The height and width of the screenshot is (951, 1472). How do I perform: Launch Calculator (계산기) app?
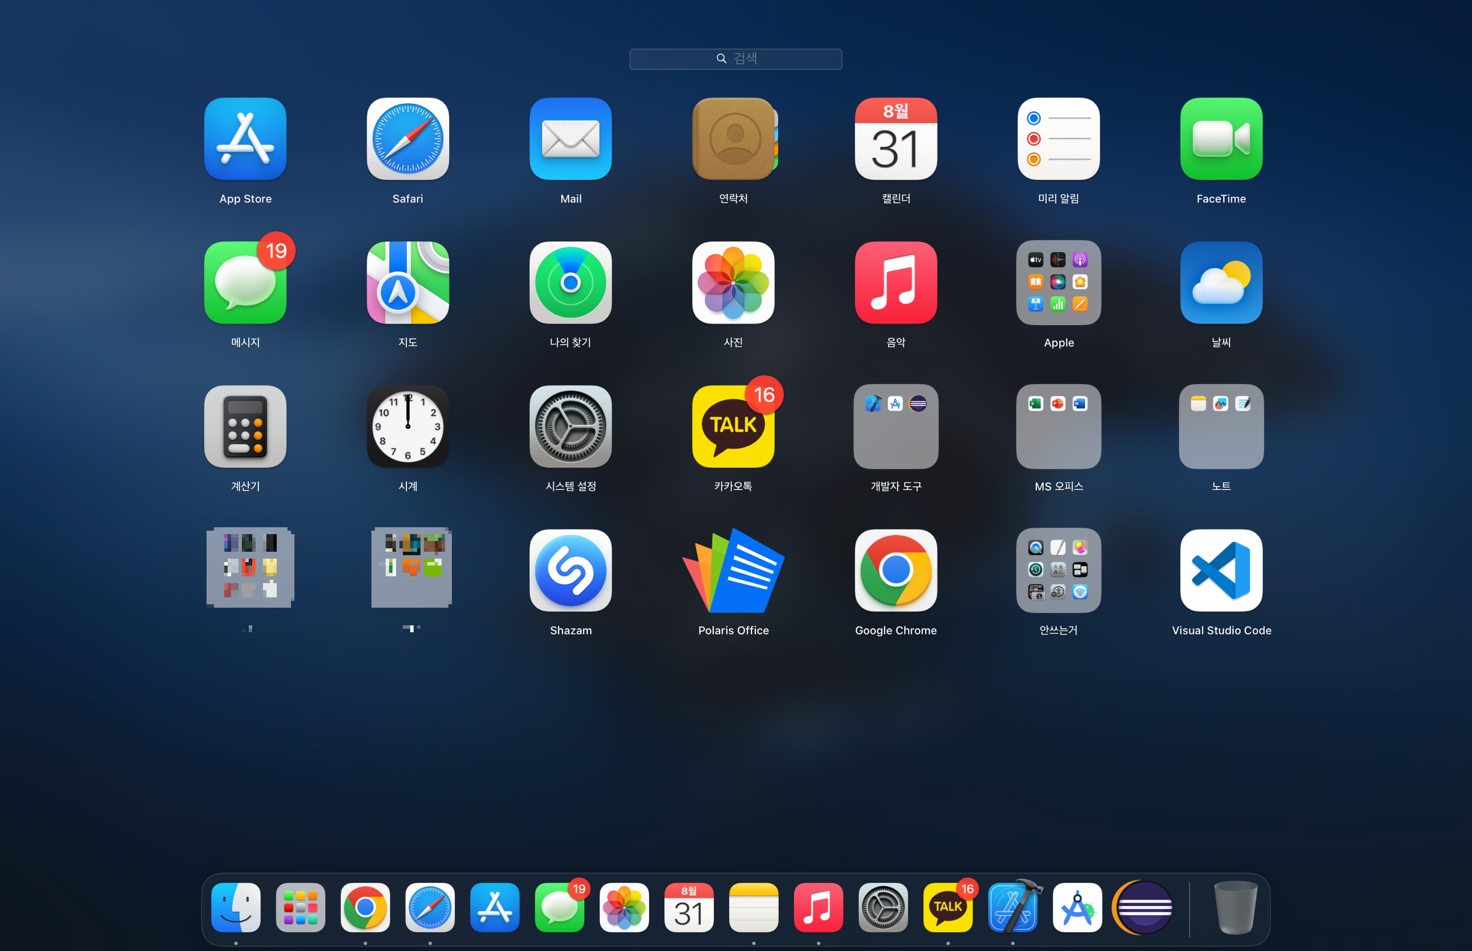pos(245,427)
